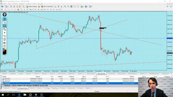Zoom out of the chart
Viewport: 173px width, 97px height.
point(68,6)
